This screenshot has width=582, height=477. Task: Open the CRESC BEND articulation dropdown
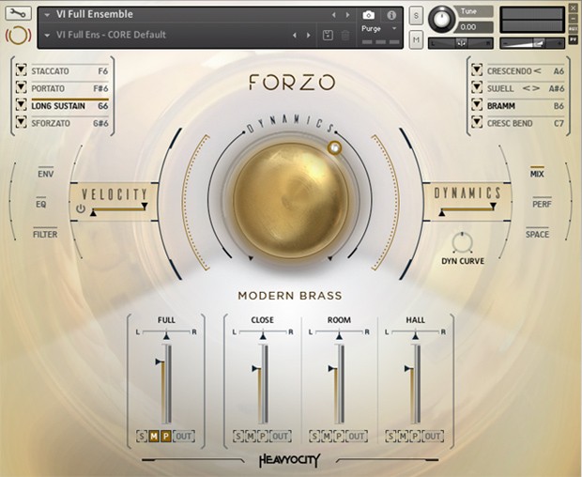click(x=477, y=121)
